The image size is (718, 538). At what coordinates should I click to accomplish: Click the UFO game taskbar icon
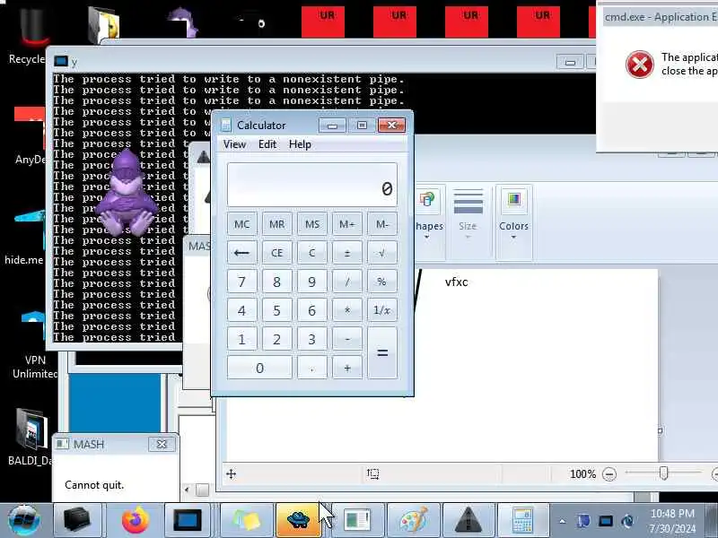pyautogui.click(x=299, y=521)
